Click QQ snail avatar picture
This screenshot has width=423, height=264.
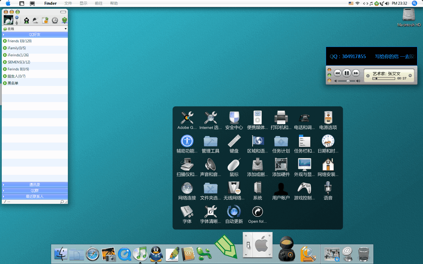click(8, 20)
